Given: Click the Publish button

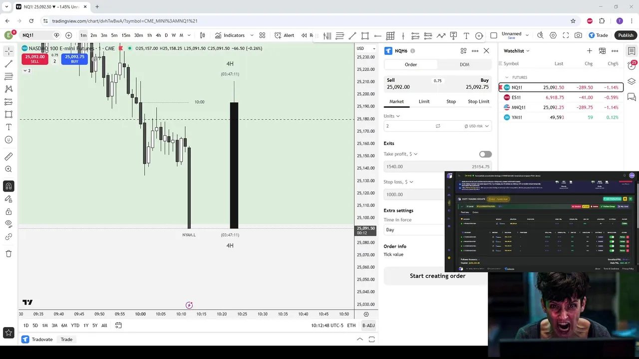Looking at the screenshot, I should click(x=626, y=35).
